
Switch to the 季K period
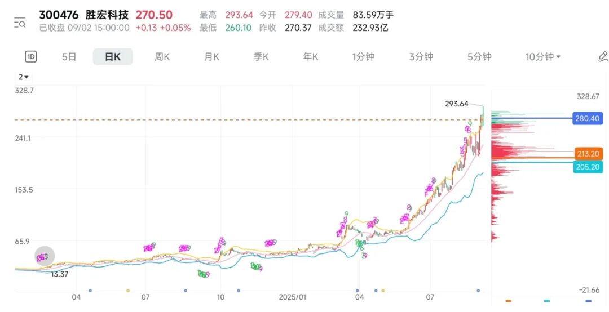[x=261, y=56]
